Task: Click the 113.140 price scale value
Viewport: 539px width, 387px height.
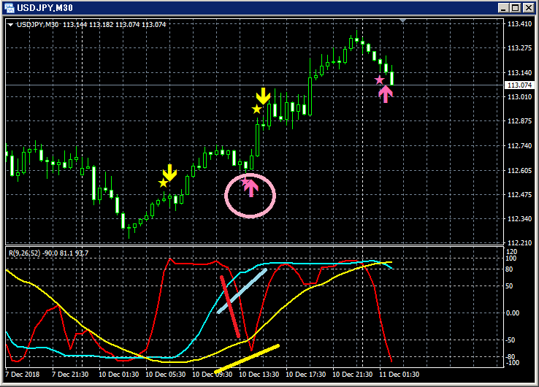Action: [x=519, y=72]
